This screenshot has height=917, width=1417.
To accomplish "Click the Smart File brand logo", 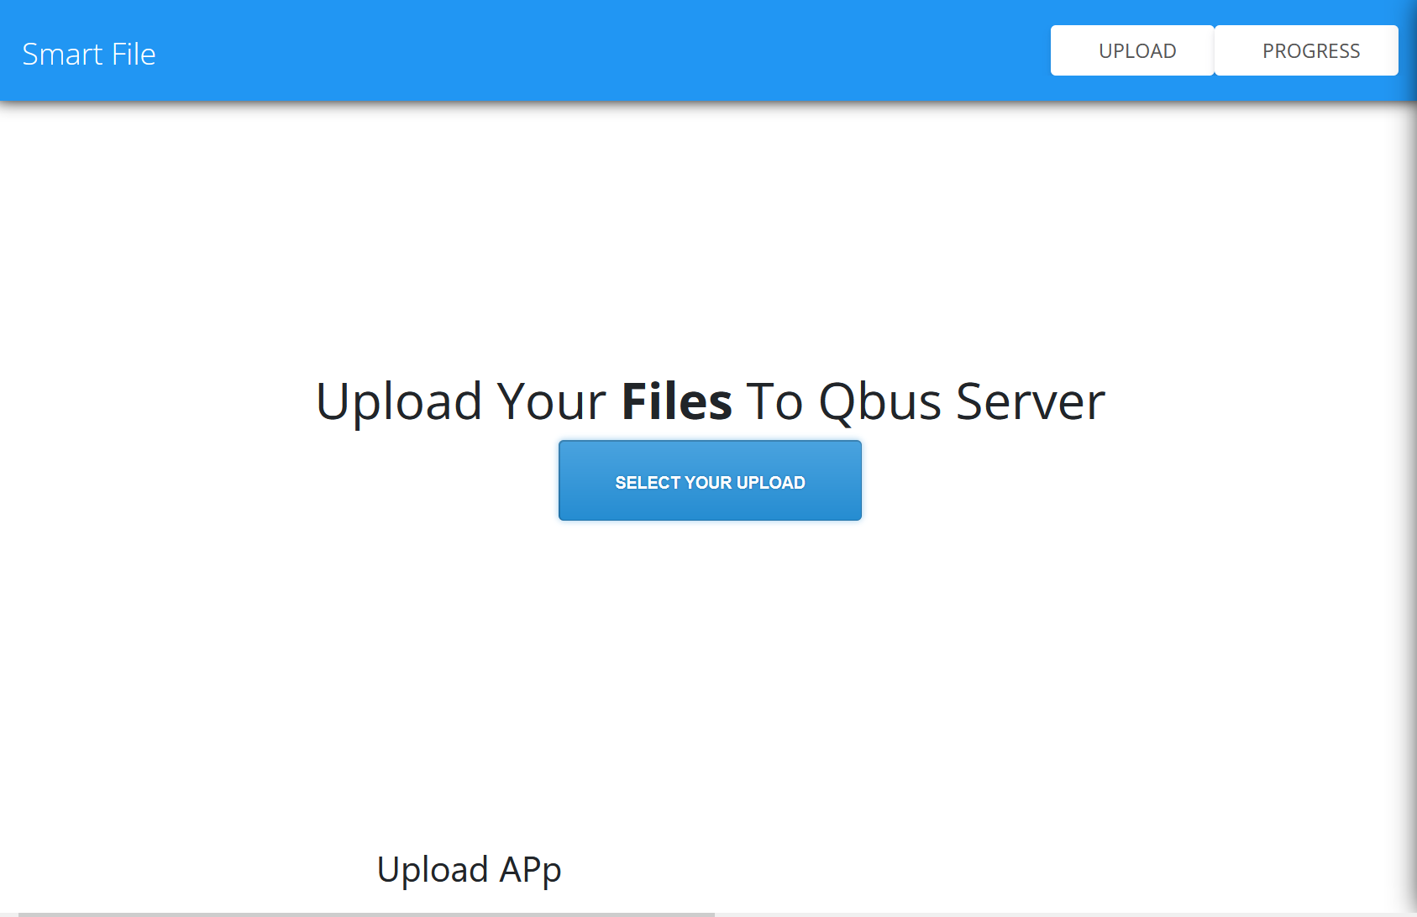I will (x=89, y=54).
